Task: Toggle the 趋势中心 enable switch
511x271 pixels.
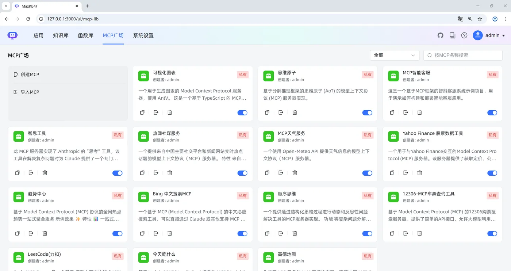Action: pyautogui.click(x=118, y=233)
